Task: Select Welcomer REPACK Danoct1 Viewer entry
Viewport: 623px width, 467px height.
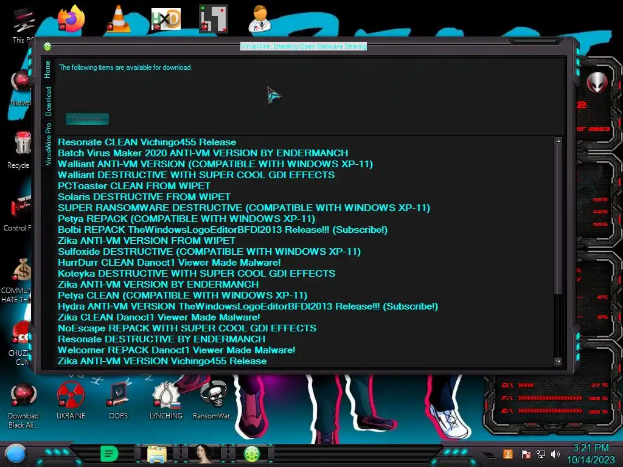Action: tap(176, 350)
